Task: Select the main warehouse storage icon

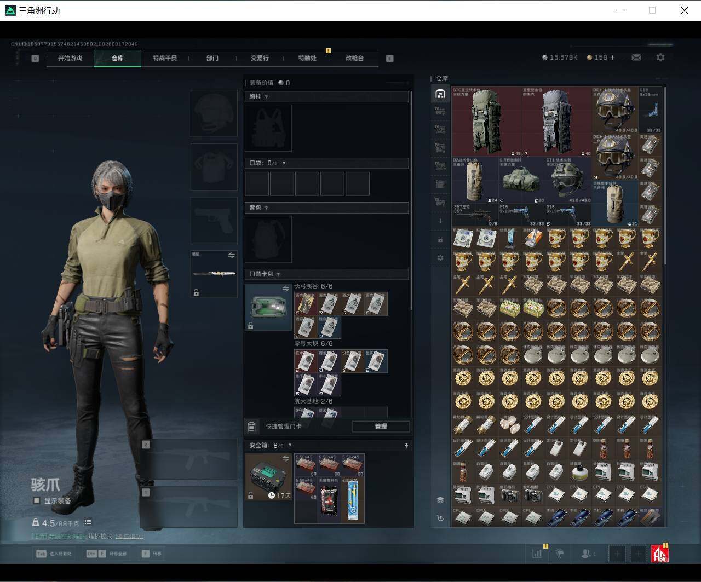Action: (x=440, y=94)
